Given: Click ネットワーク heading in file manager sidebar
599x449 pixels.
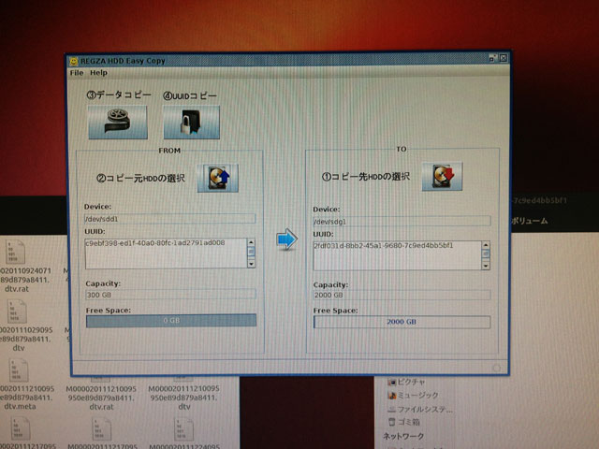Looking at the screenshot, I should pos(403,436).
